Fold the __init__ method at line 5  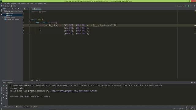tap(30, 22)
